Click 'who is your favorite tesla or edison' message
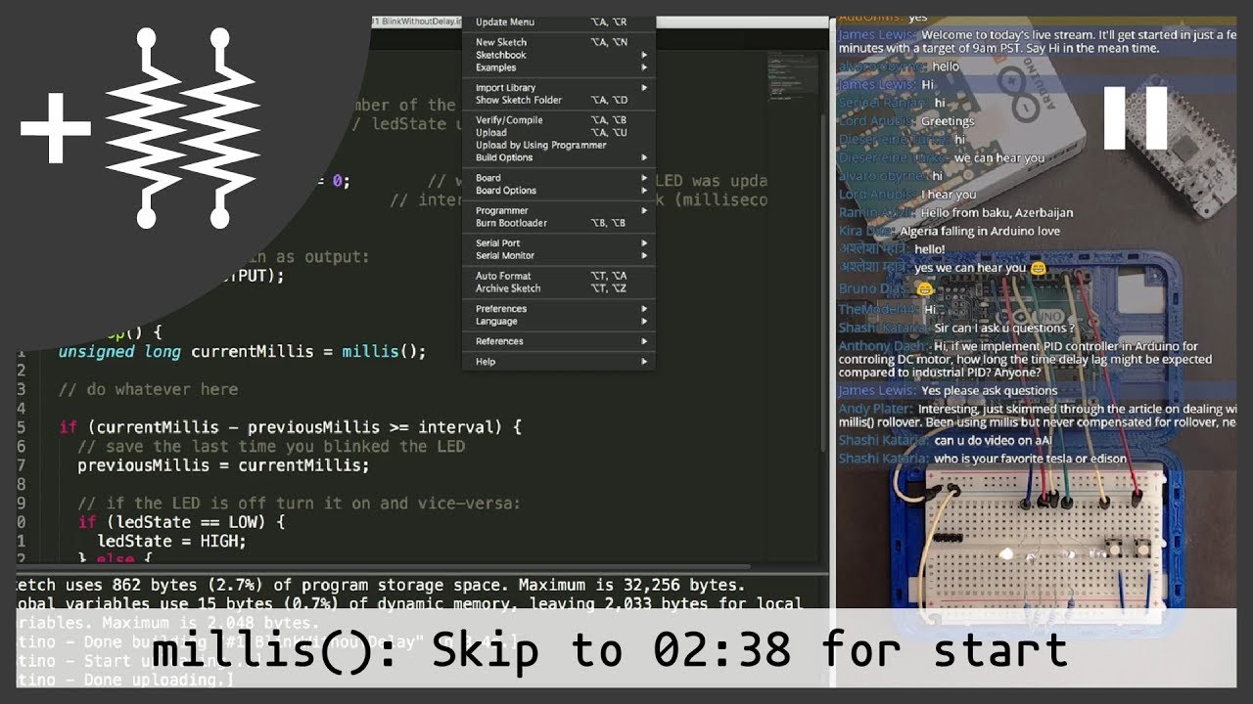The width and height of the screenshot is (1253, 704). click(1030, 459)
